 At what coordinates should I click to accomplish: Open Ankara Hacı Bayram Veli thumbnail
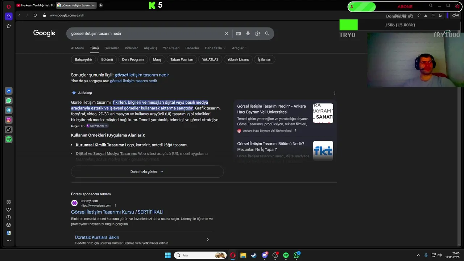pos(323,113)
